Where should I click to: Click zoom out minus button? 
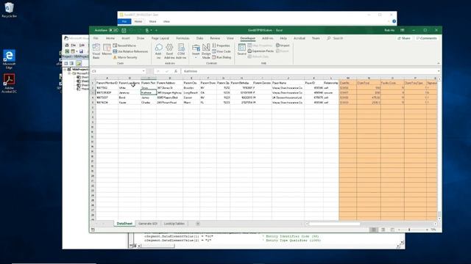click(399, 230)
